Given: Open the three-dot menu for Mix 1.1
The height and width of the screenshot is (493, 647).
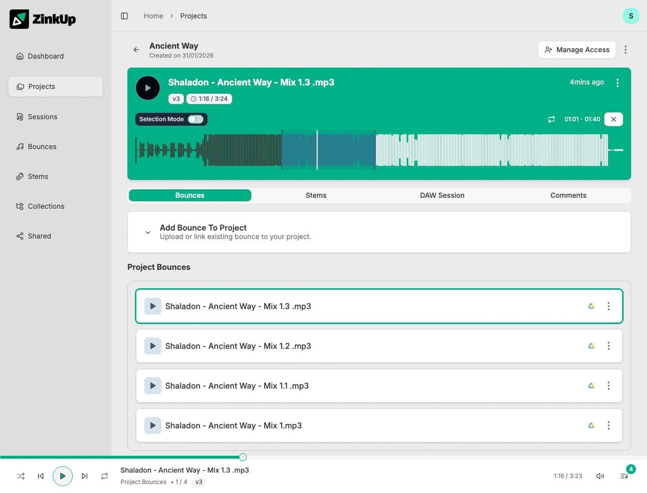Looking at the screenshot, I should pos(609,386).
